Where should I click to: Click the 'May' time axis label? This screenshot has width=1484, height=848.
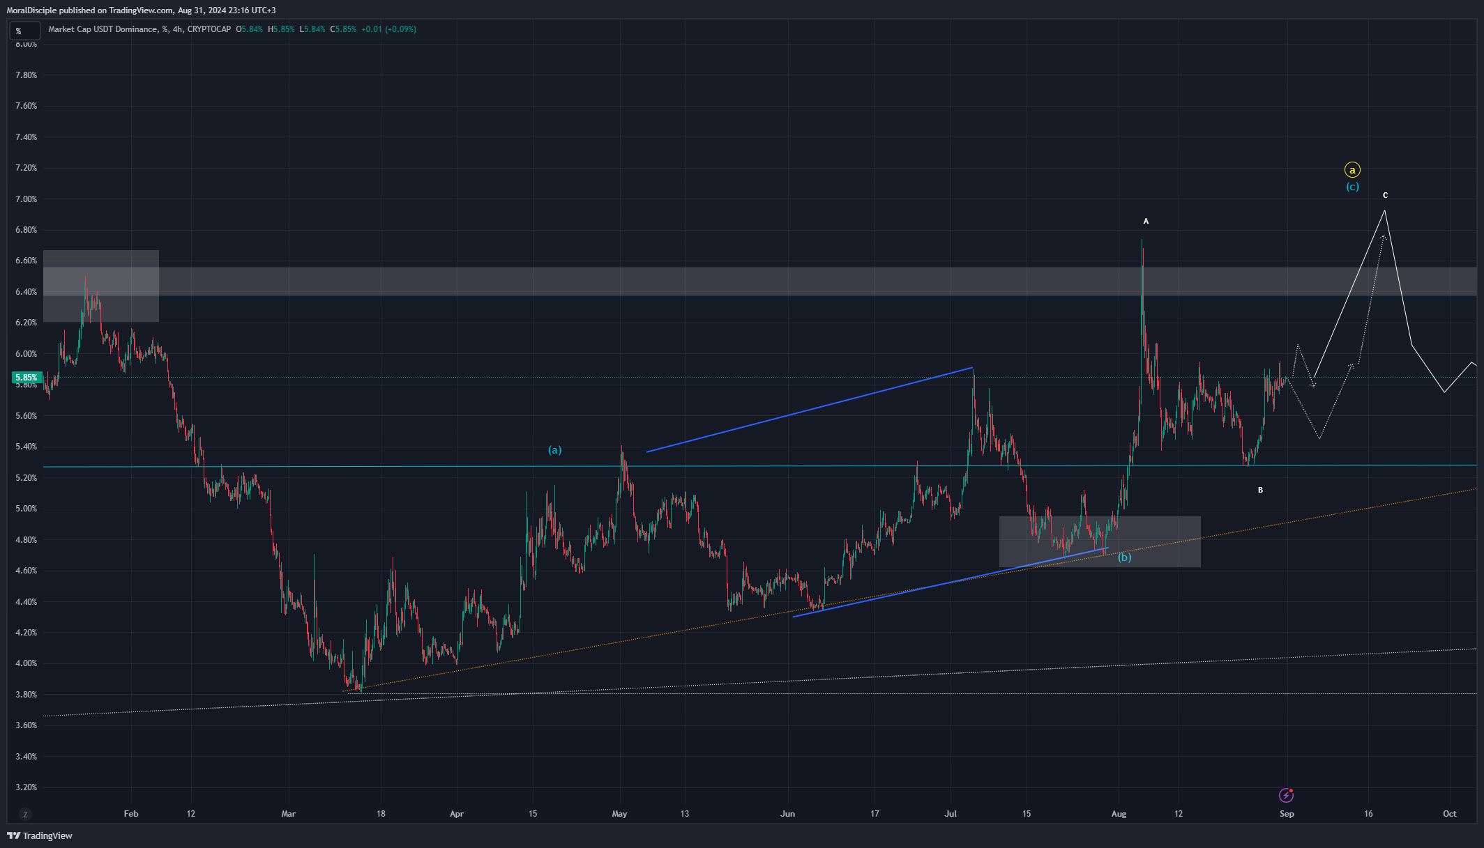[619, 814]
